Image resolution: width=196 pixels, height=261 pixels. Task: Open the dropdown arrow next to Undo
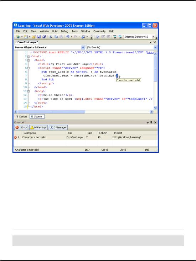[x=71, y=37]
